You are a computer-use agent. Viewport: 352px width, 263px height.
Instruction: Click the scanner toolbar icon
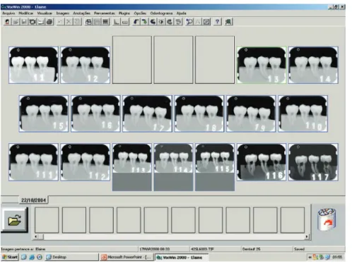[x=41, y=22]
